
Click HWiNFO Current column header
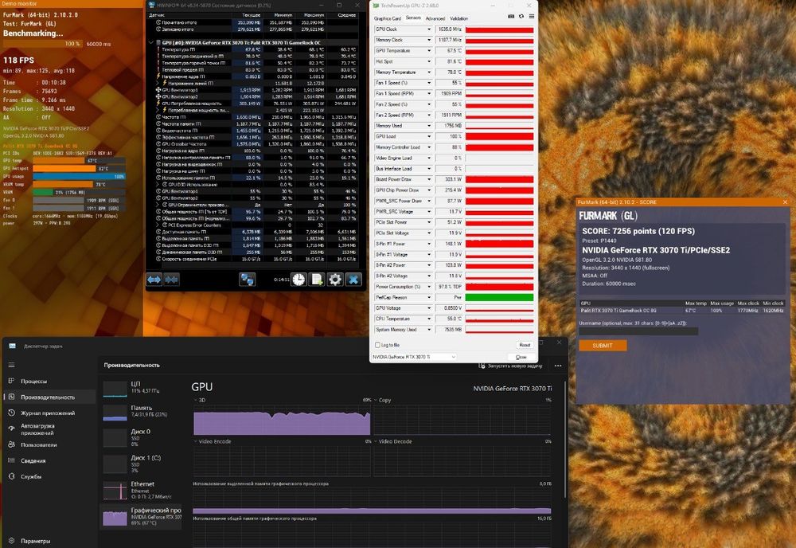point(251,15)
